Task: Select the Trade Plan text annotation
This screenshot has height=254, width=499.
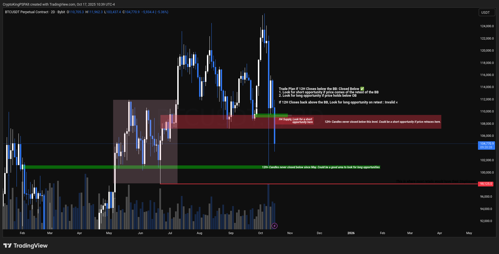Action: pyautogui.click(x=328, y=92)
